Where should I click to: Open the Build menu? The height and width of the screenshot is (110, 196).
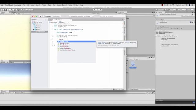point(50,5)
